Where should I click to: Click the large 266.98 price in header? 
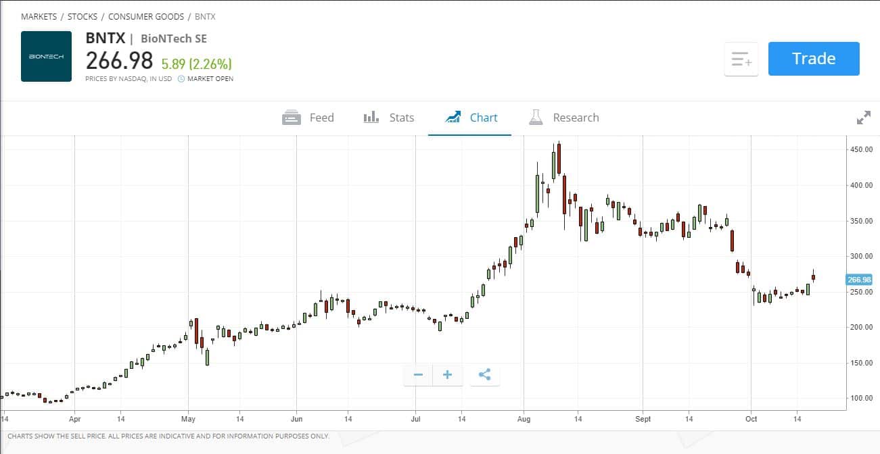[119, 61]
